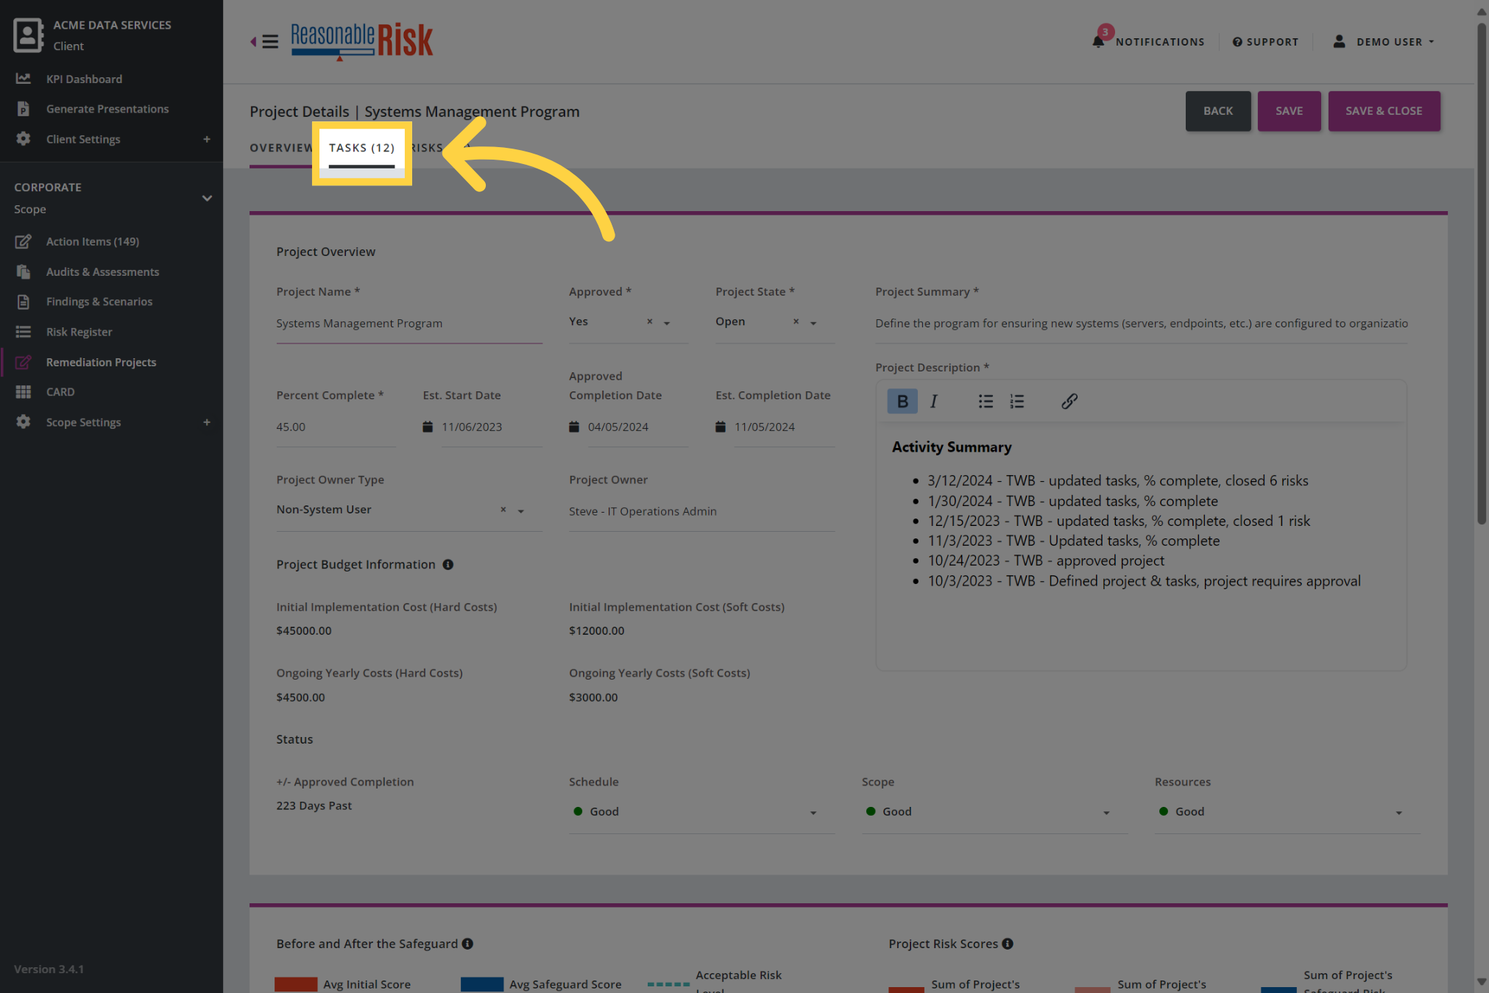Viewport: 1489px width, 993px height.
Task: Click the ReasonableRisk logo
Action: click(x=361, y=40)
